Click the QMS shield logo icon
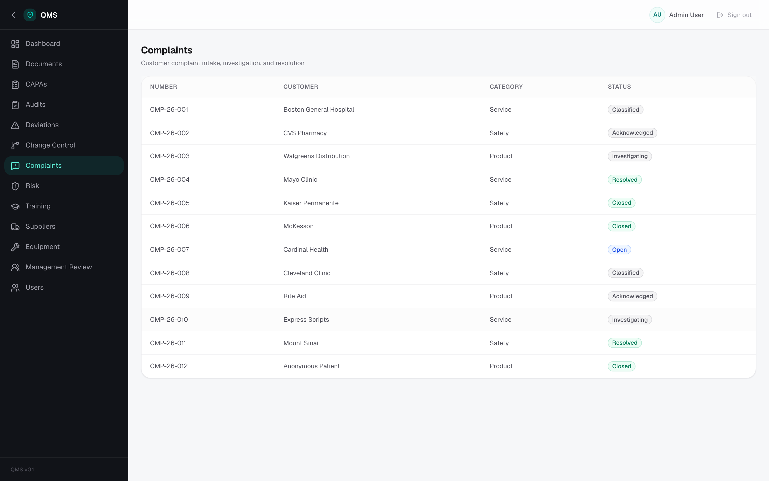This screenshot has width=769, height=481. point(30,15)
